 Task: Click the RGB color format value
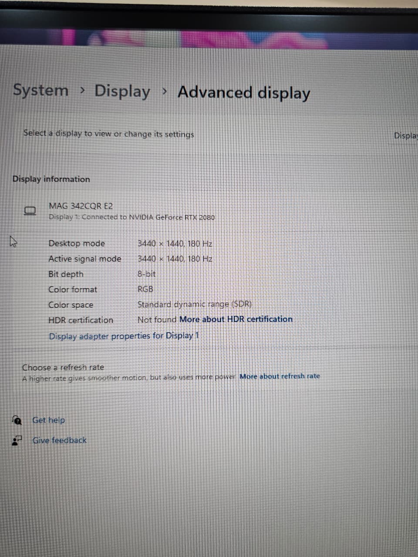point(144,289)
